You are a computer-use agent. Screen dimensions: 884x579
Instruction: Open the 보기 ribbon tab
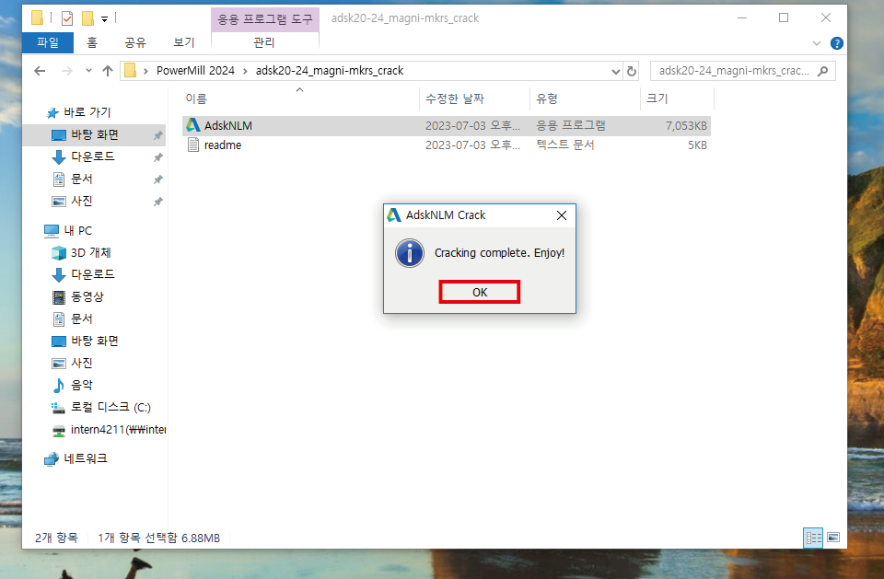coord(184,42)
